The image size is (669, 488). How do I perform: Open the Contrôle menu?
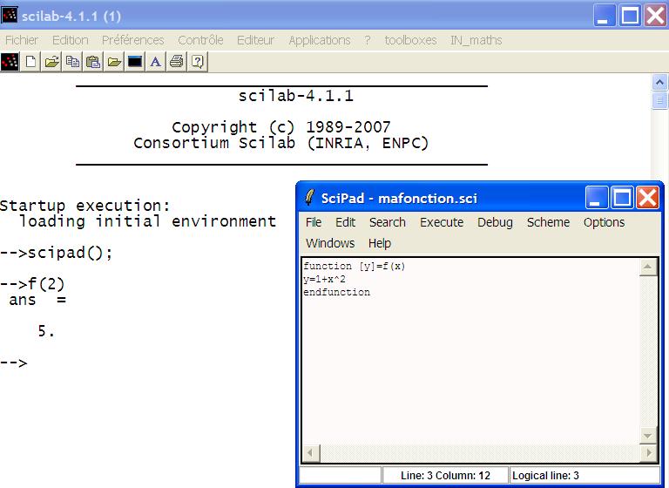point(200,40)
